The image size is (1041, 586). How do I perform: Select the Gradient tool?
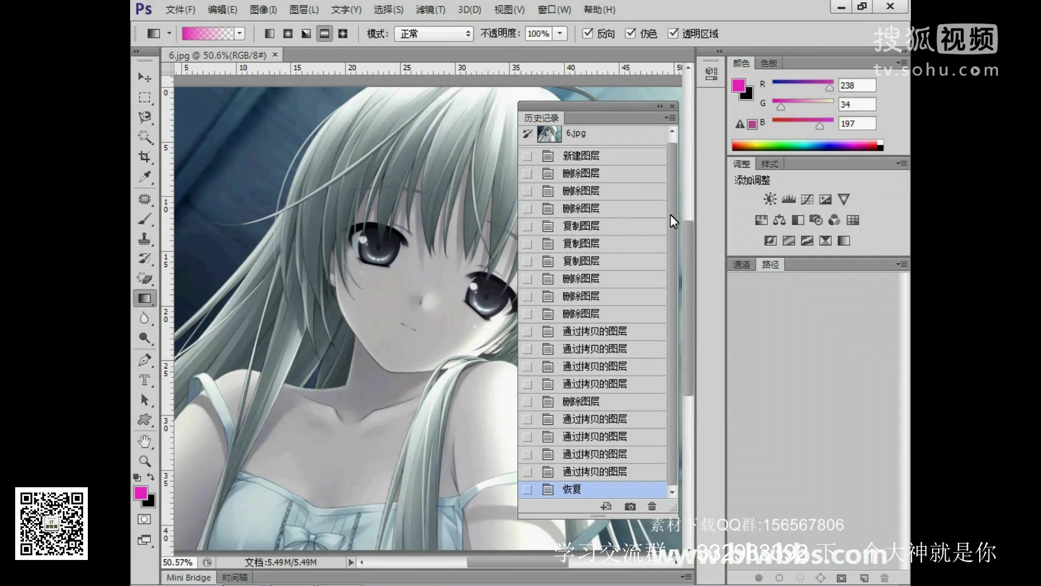point(144,298)
